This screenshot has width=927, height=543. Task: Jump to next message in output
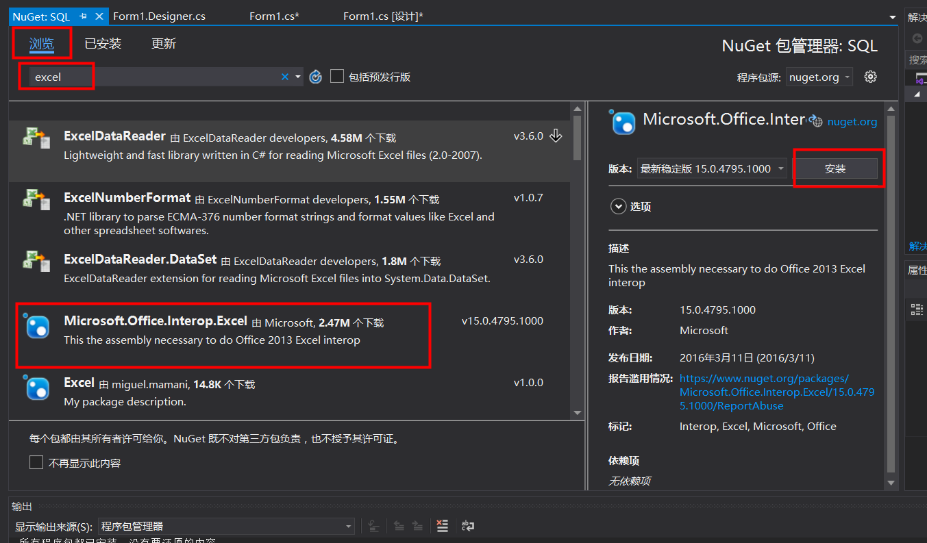418,526
